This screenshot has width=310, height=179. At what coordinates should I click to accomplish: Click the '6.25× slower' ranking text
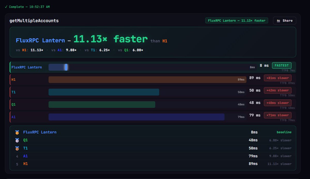point(280,148)
